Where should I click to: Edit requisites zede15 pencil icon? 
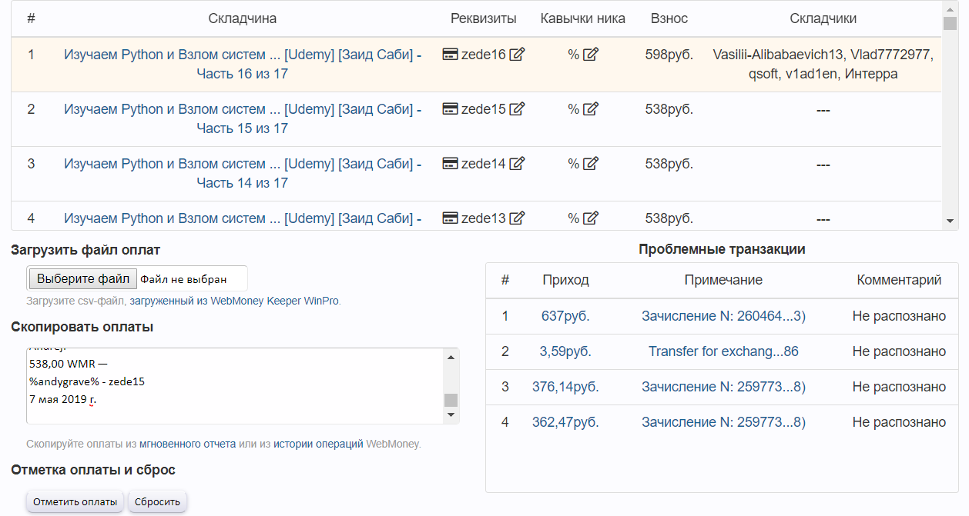coord(517,109)
